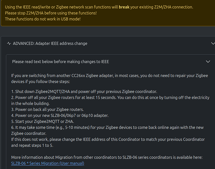
Task: Click the bold 'break' word in warning
Action: click(x=124, y=7)
